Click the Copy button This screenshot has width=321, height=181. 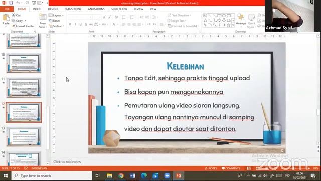(17, 21)
